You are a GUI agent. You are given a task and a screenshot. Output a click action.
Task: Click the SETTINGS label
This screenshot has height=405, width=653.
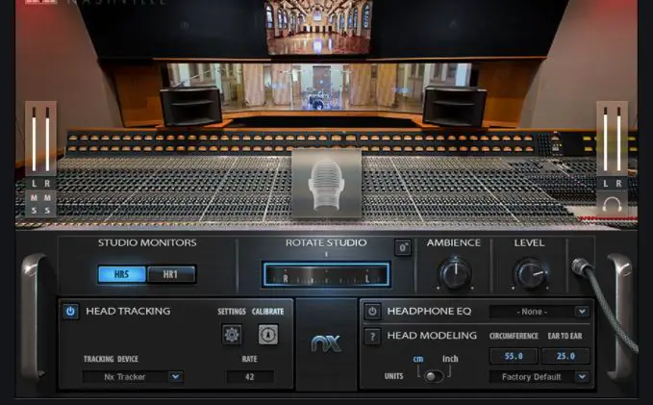(x=232, y=312)
